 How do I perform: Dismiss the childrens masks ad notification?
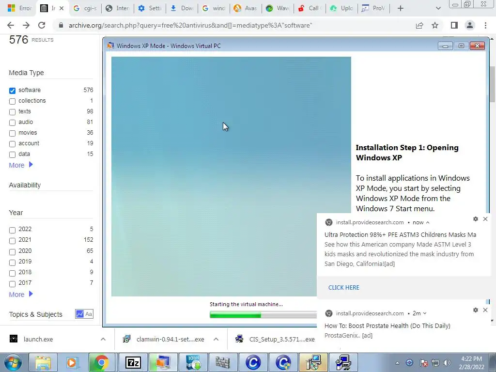click(x=485, y=219)
